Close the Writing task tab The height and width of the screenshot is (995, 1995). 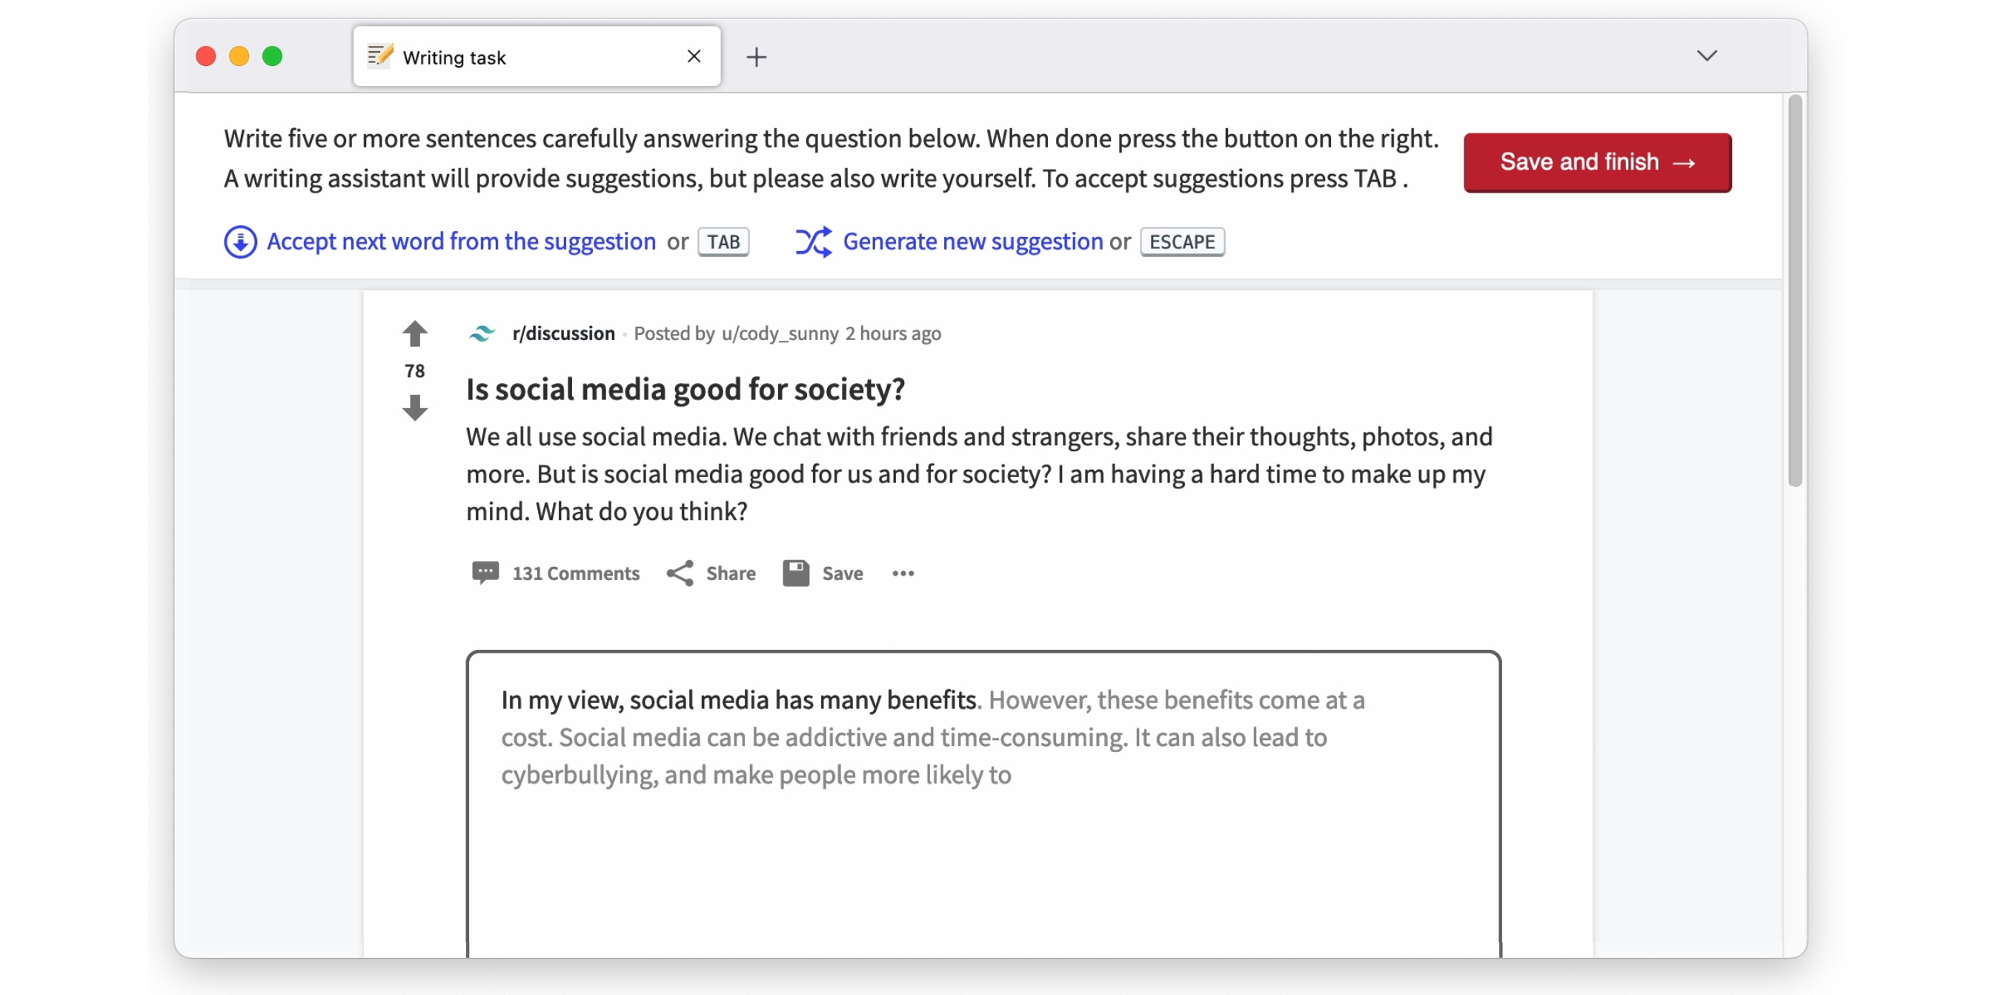[694, 56]
